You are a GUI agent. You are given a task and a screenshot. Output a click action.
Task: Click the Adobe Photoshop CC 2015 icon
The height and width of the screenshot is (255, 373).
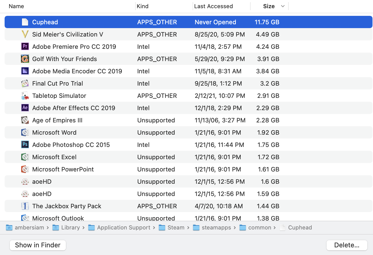tap(25, 145)
